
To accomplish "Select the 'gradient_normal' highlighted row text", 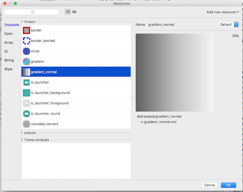I will (x=44, y=72).
